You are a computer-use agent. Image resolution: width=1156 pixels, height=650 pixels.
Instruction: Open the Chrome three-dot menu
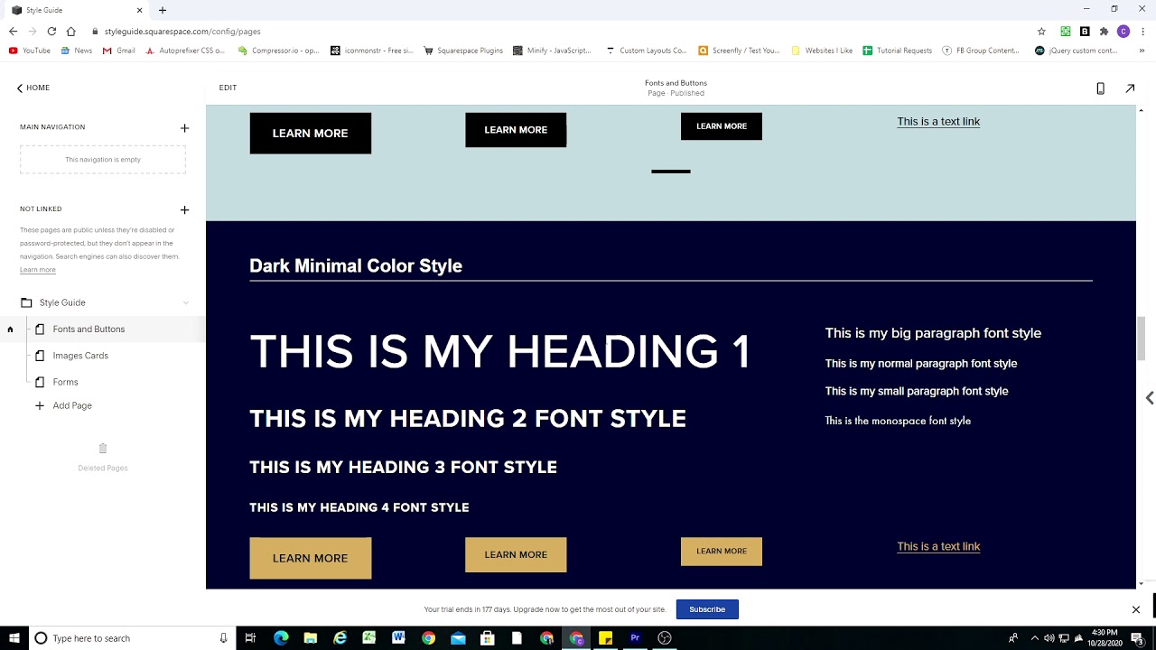pyautogui.click(x=1143, y=31)
